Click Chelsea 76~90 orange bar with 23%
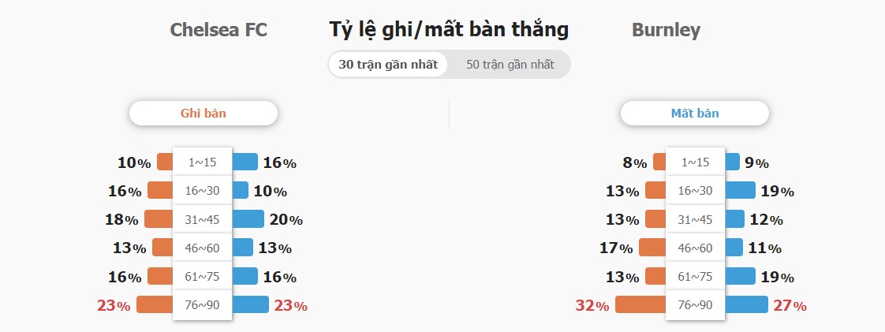This screenshot has height=332, width=885. 155,304
